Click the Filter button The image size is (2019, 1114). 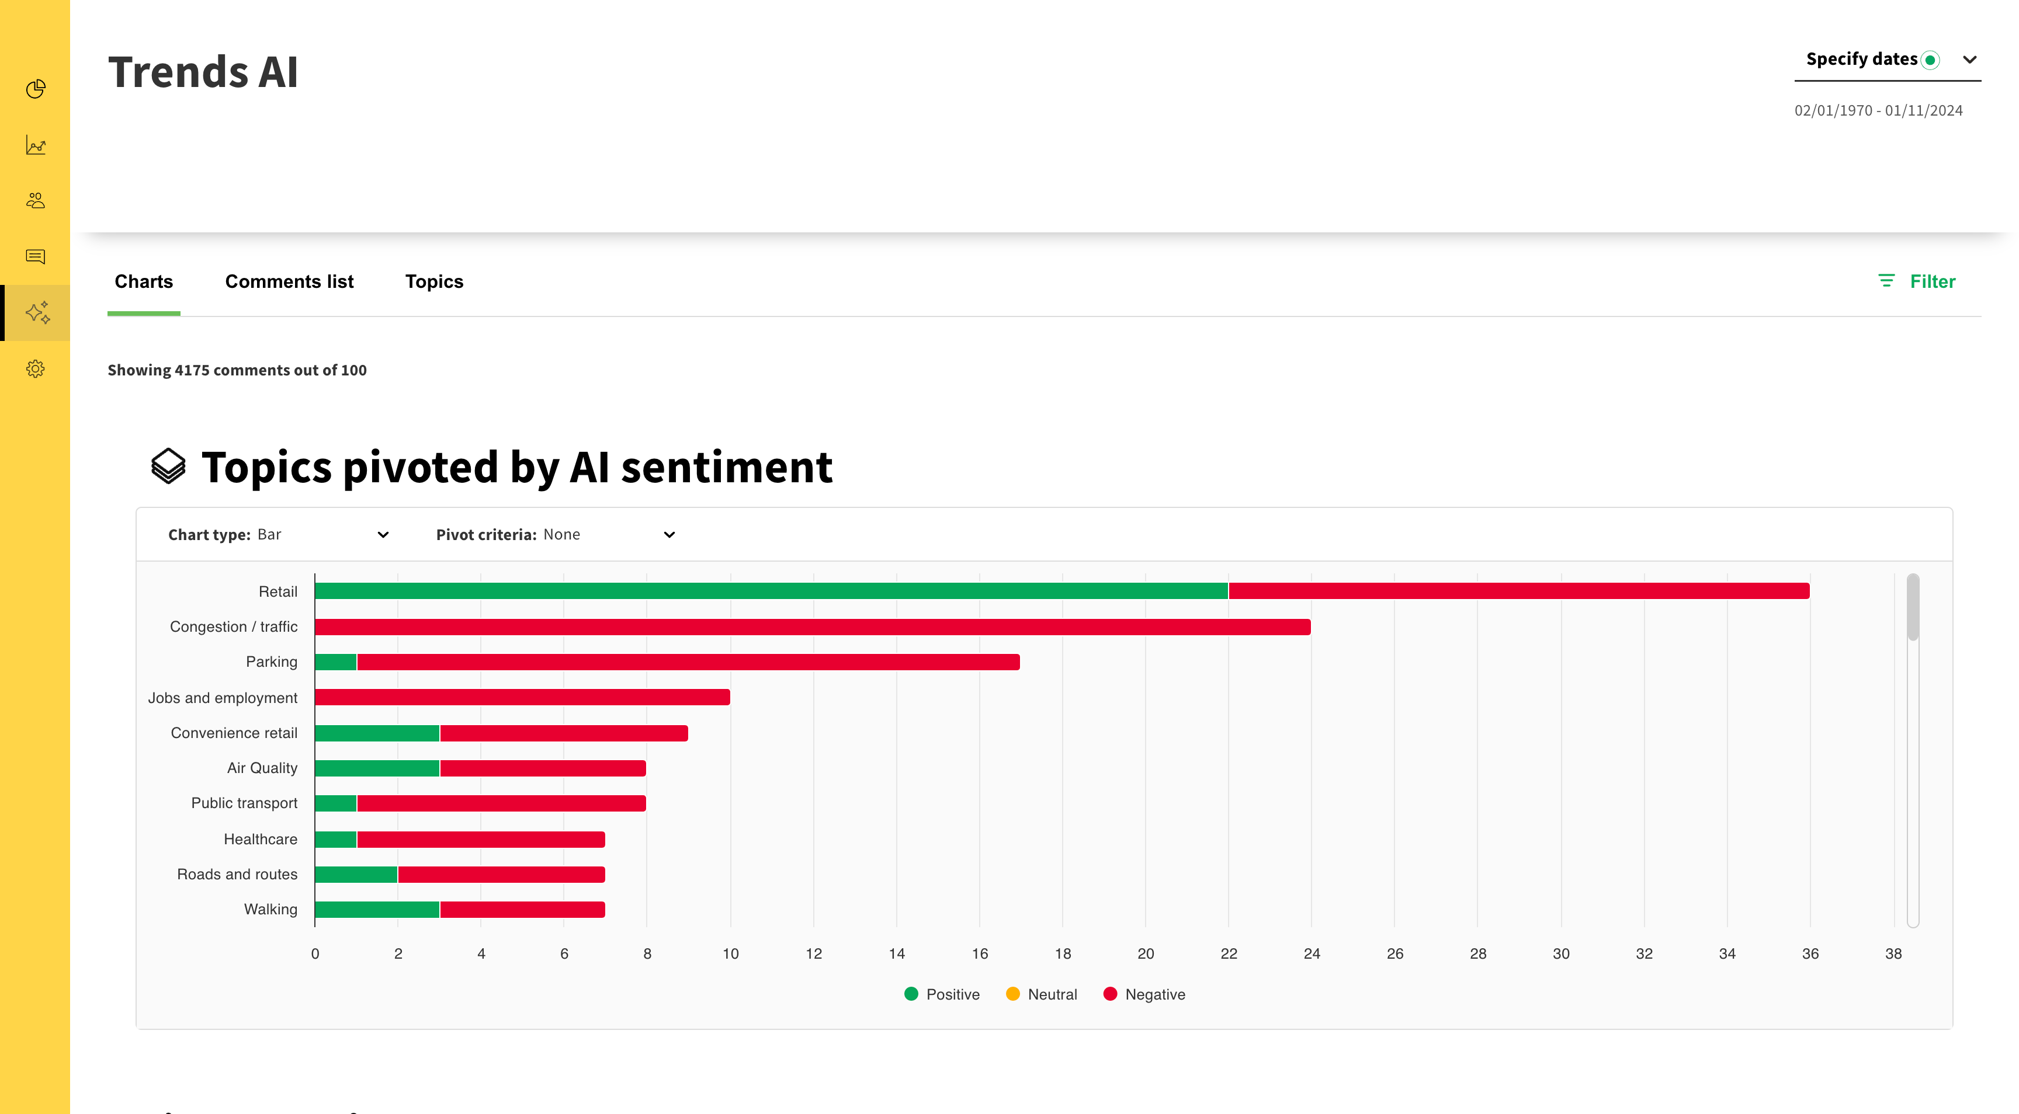pos(1931,281)
